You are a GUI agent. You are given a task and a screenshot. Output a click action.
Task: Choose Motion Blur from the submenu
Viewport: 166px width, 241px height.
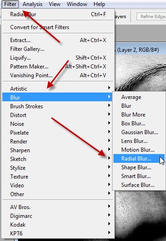139,150
